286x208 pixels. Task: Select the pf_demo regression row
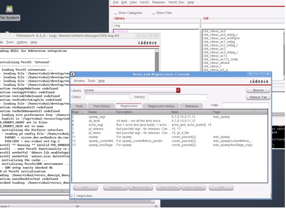tap(170, 133)
